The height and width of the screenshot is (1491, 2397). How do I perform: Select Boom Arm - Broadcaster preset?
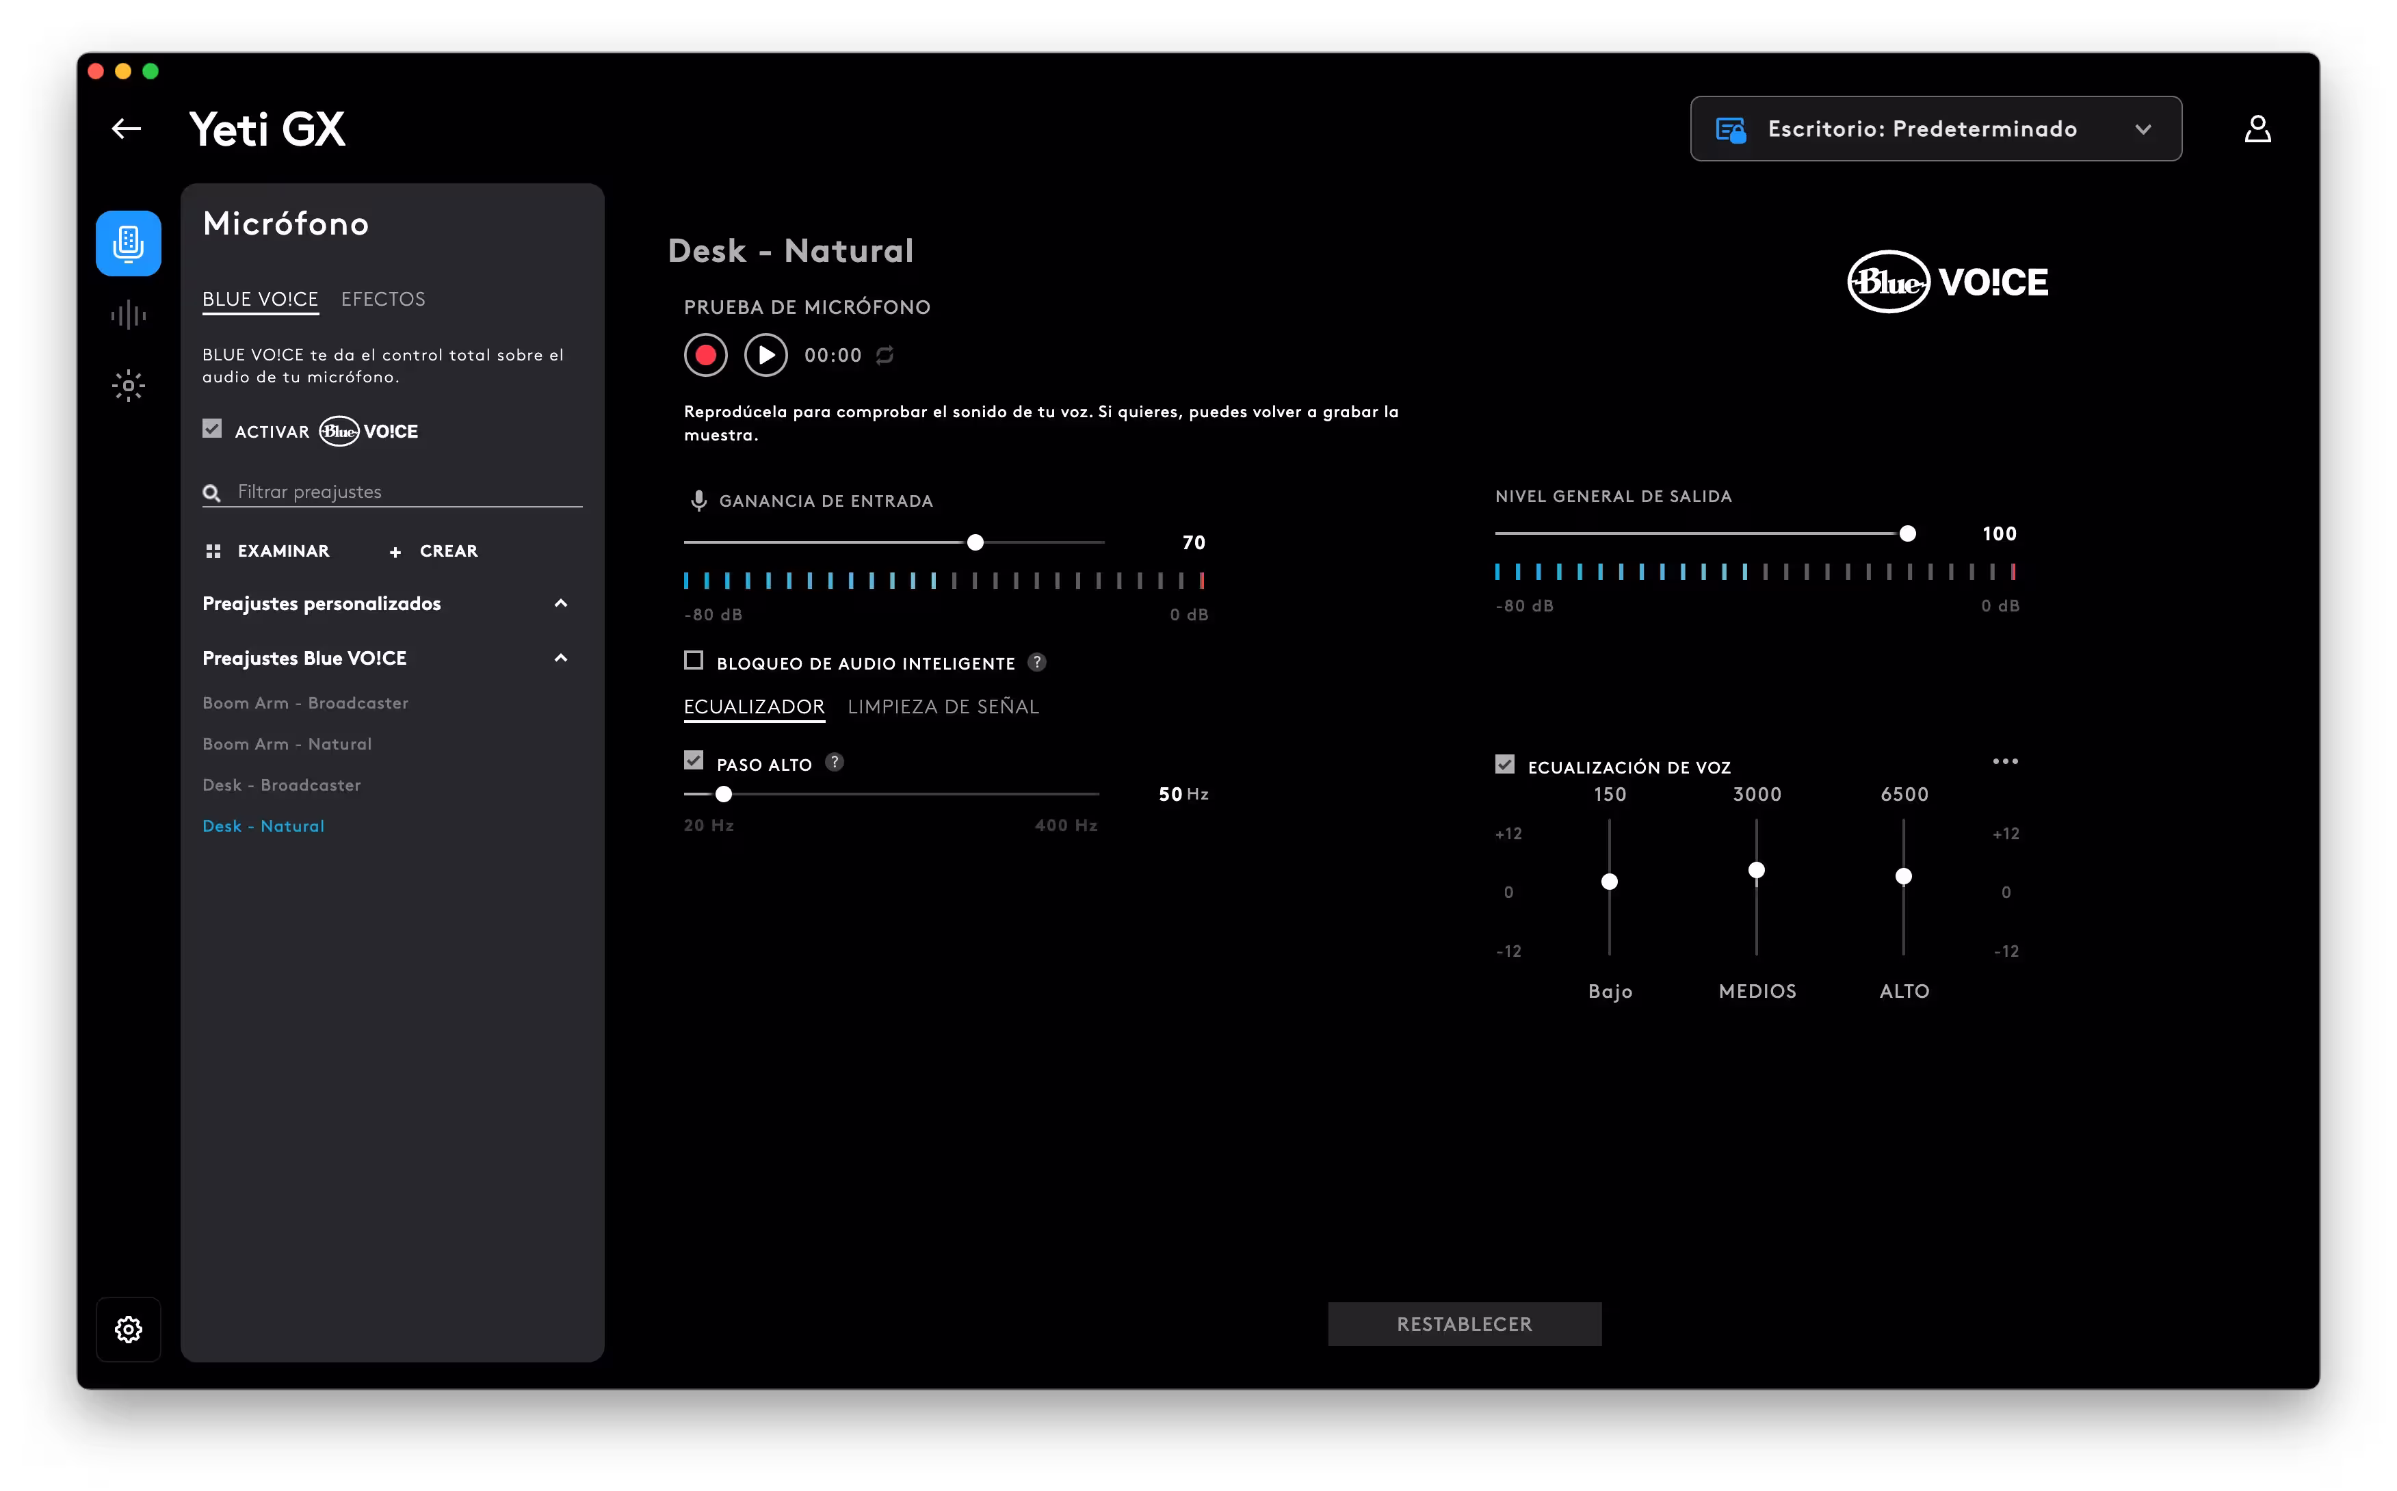tap(306, 703)
